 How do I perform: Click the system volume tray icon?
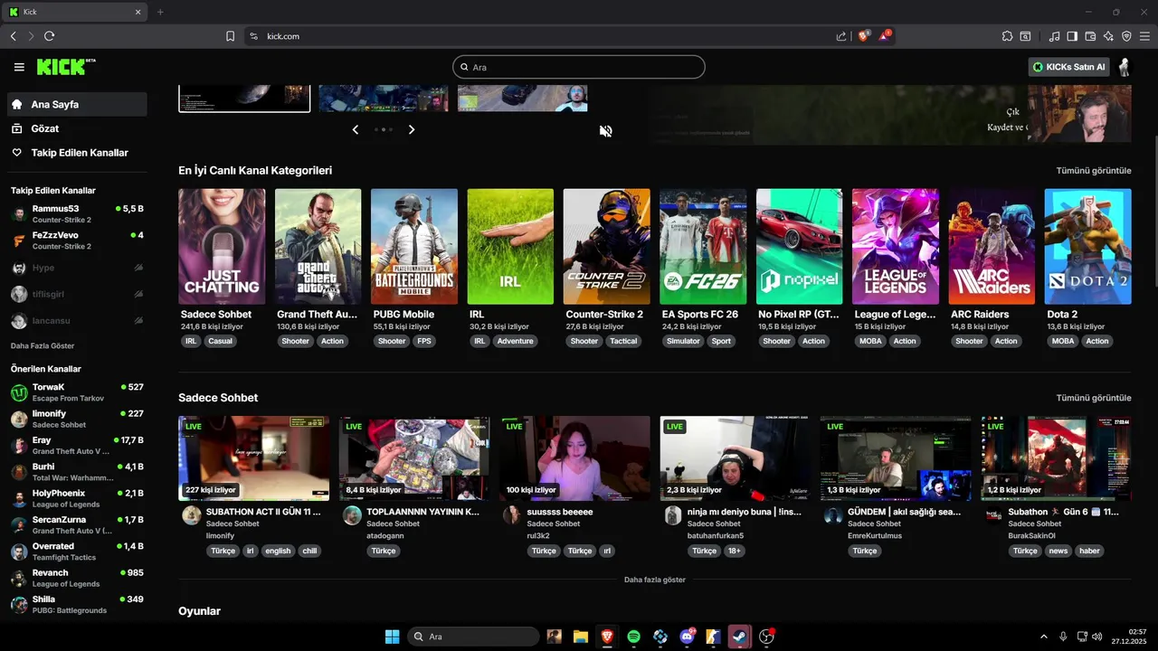[x=1096, y=637]
